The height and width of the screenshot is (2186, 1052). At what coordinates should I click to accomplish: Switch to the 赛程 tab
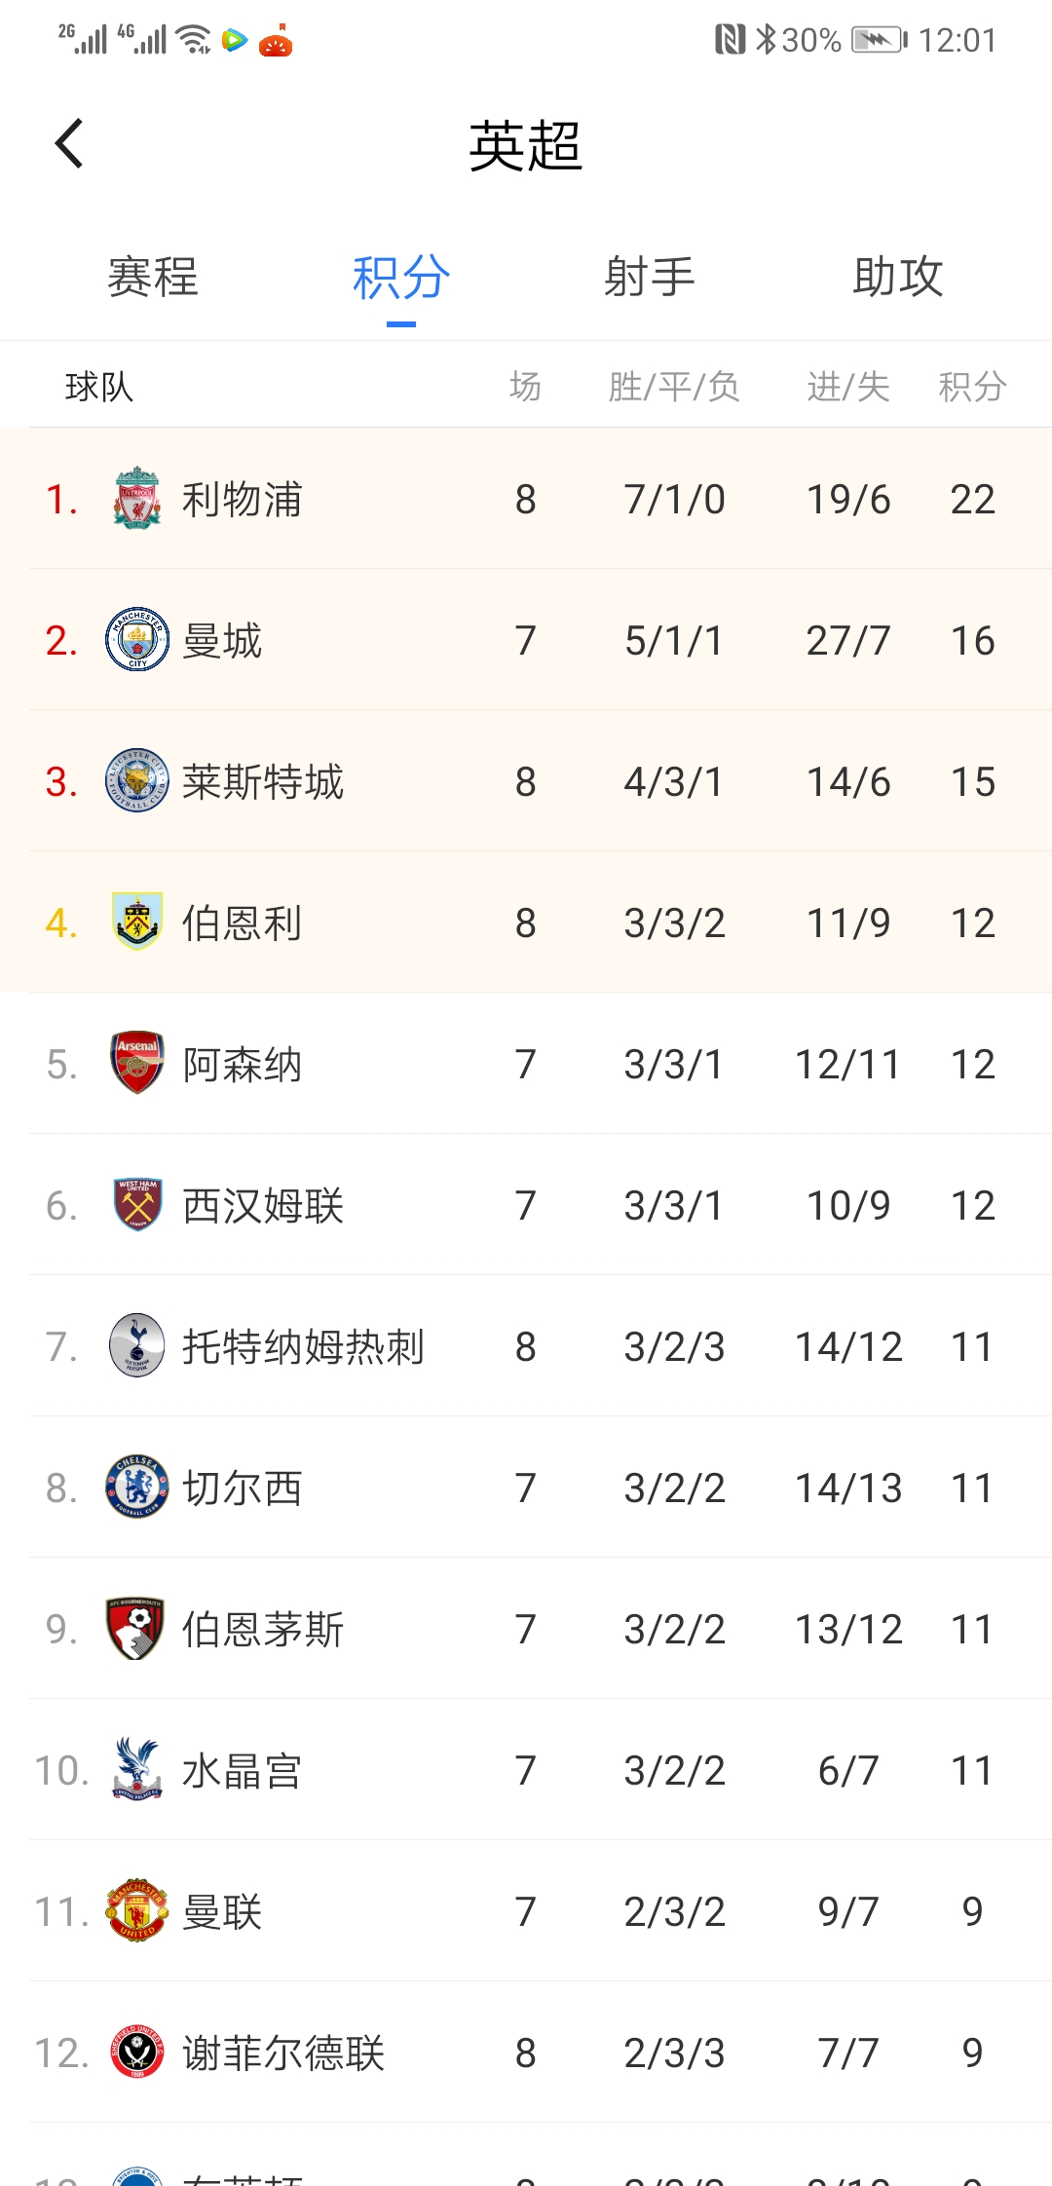pos(153,278)
